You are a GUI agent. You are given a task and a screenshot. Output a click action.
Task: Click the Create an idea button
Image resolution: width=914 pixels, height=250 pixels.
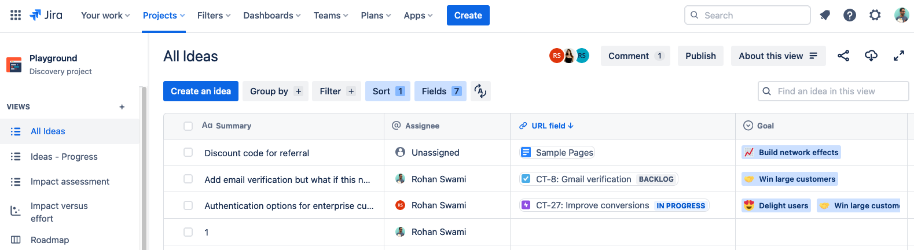point(201,91)
